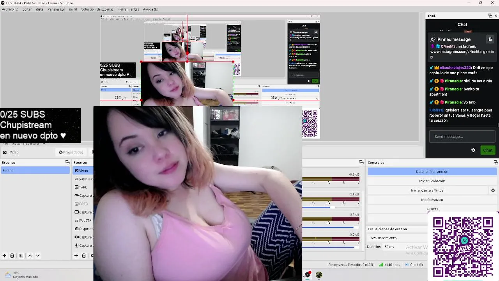This screenshot has width=499, height=281.
Task: Open the Vista menu
Action: pyautogui.click(x=39, y=9)
